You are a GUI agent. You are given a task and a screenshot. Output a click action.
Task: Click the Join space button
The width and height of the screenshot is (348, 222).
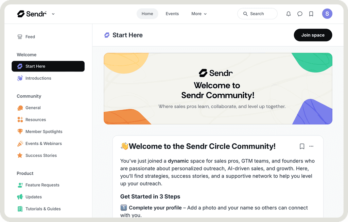[313, 35]
